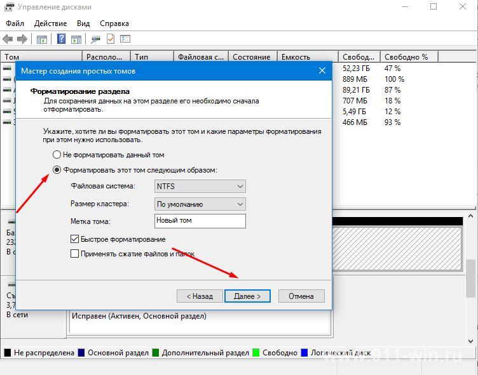Click the 'Отмена' button
478x375 pixels.
point(301,296)
